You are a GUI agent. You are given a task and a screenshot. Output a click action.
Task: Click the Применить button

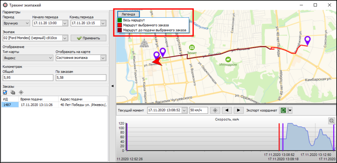[x=88, y=38]
